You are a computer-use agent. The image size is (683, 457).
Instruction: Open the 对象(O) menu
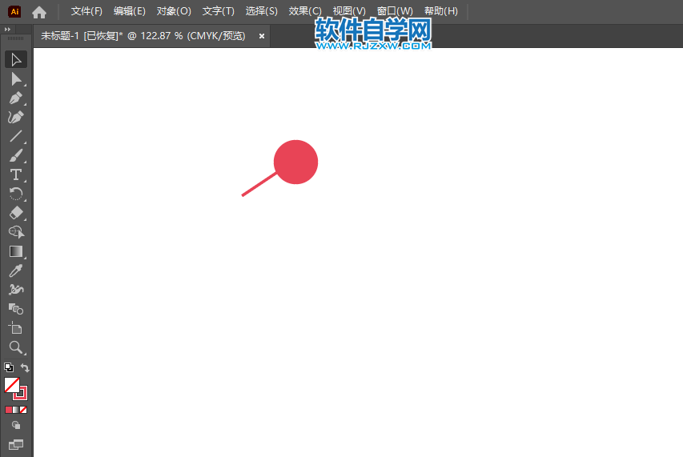pos(174,11)
